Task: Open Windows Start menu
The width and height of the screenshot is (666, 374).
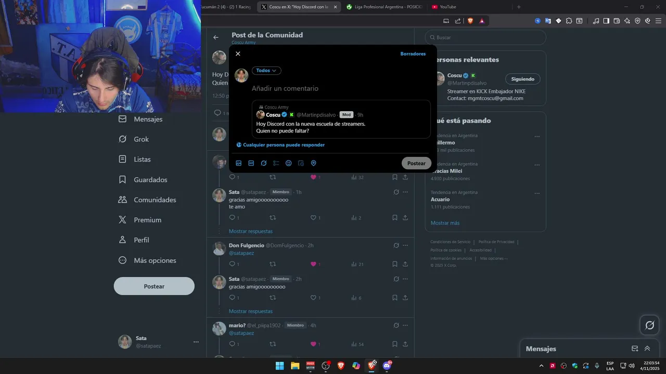Action: pyautogui.click(x=279, y=366)
